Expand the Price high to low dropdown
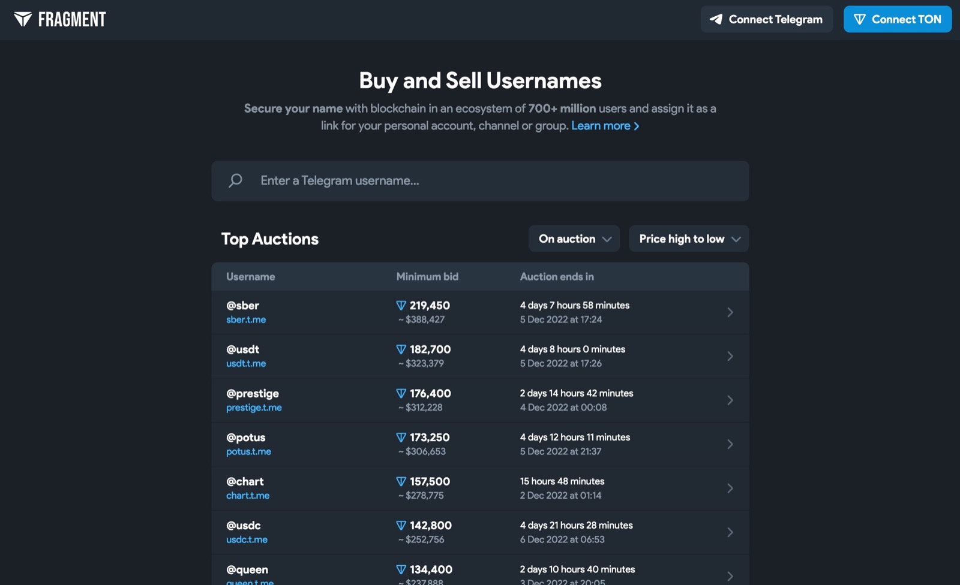The width and height of the screenshot is (960, 585). click(688, 239)
